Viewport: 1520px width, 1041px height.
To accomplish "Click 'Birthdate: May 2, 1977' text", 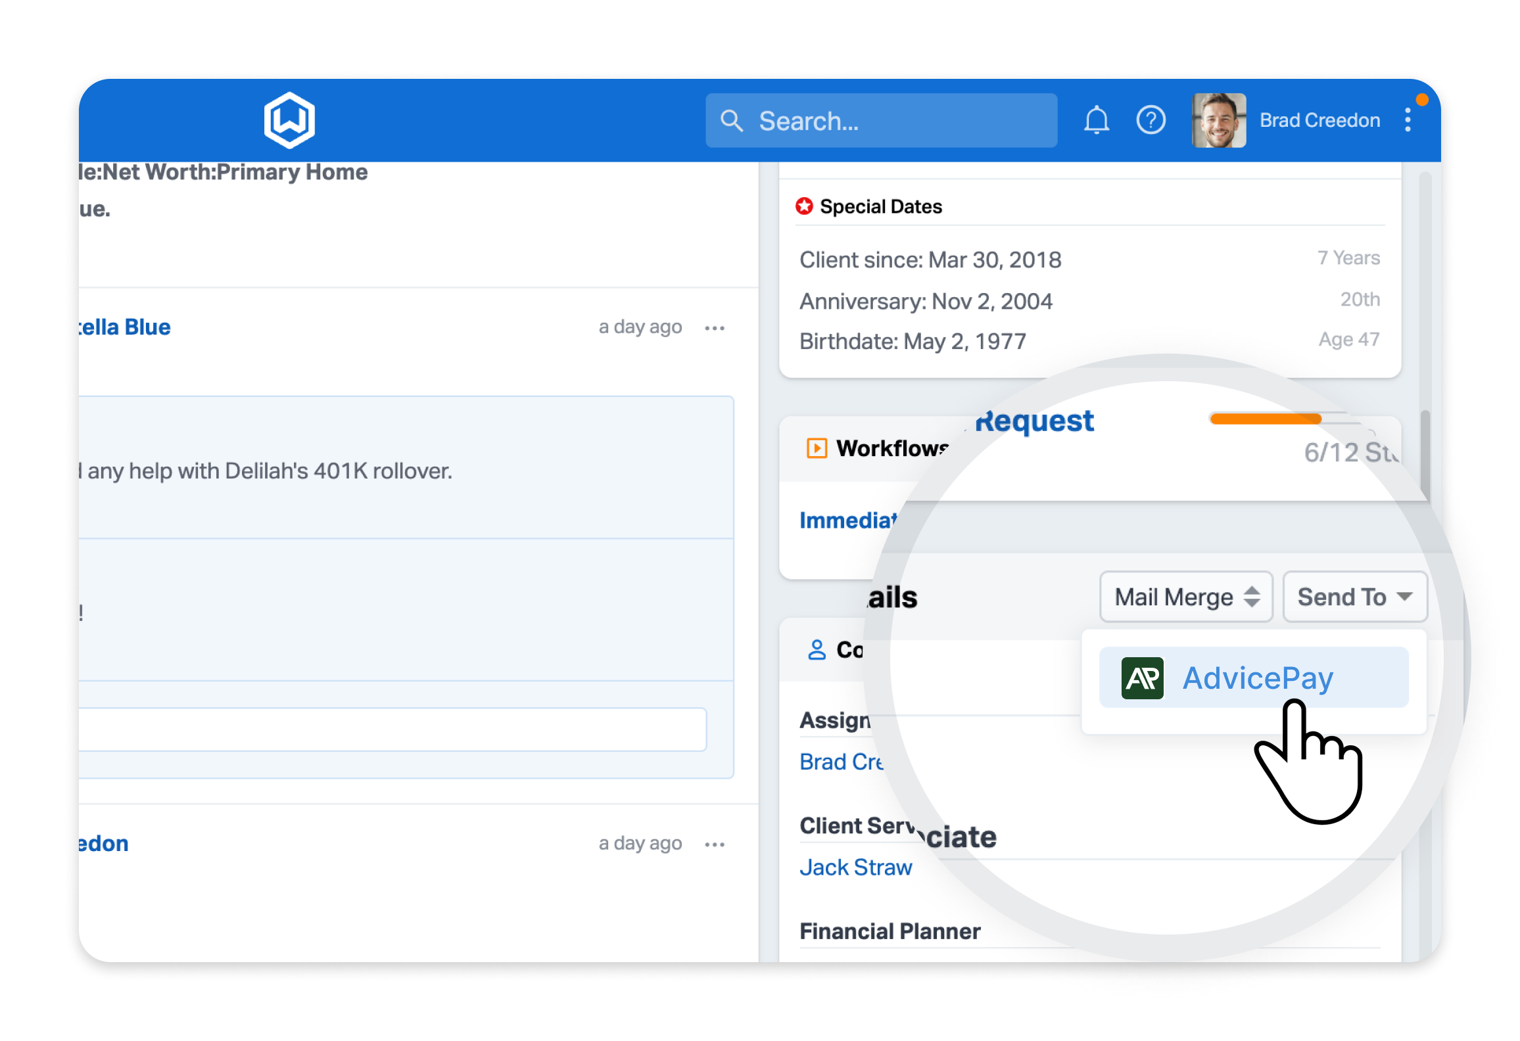I will point(913,342).
